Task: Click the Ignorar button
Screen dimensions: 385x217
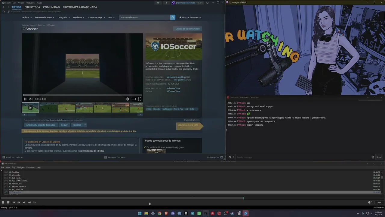Action: (x=77, y=125)
